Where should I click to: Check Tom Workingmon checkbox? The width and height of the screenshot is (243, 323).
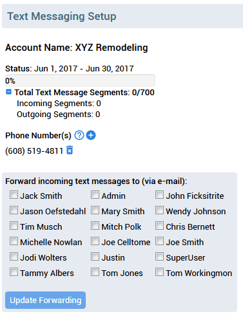point(159,272)
